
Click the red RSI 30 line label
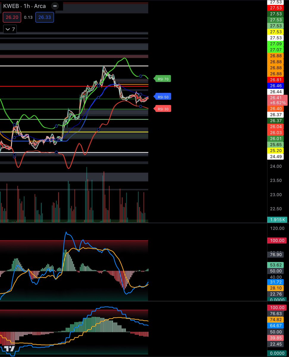click(x=163, y=109)
